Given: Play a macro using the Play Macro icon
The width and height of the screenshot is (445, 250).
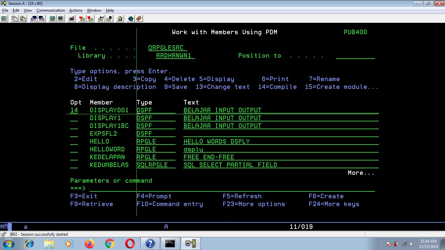Looking at the screenshot, I should [x=100, y=19].
